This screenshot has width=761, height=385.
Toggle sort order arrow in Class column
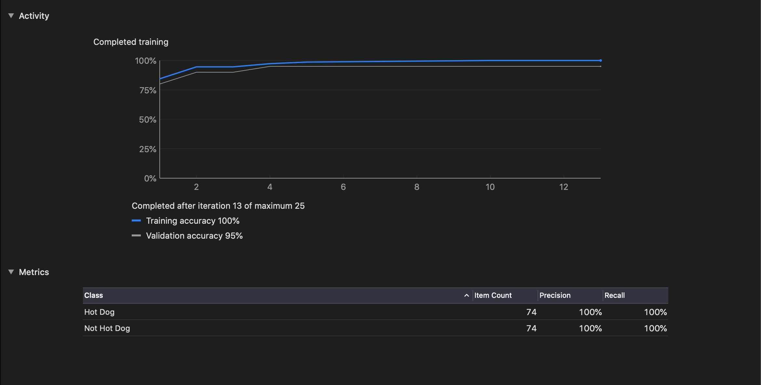pos(466,295)
